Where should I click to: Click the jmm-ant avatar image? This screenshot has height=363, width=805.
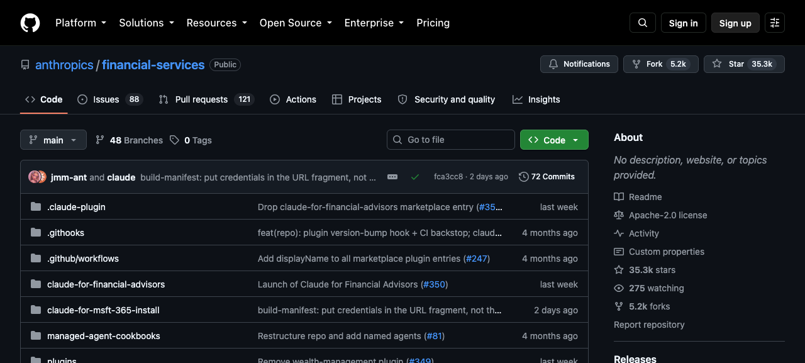coord(35,177)
